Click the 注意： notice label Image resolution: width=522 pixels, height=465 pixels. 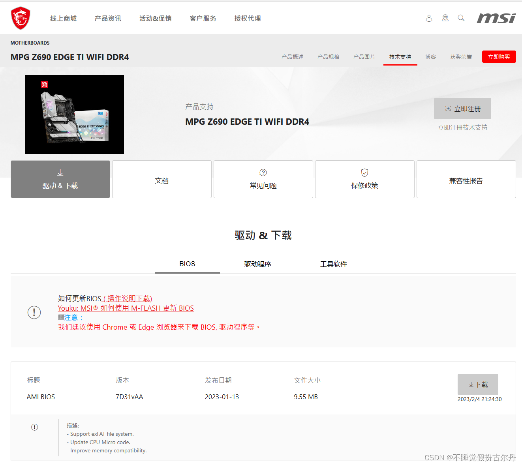[71, 317]
